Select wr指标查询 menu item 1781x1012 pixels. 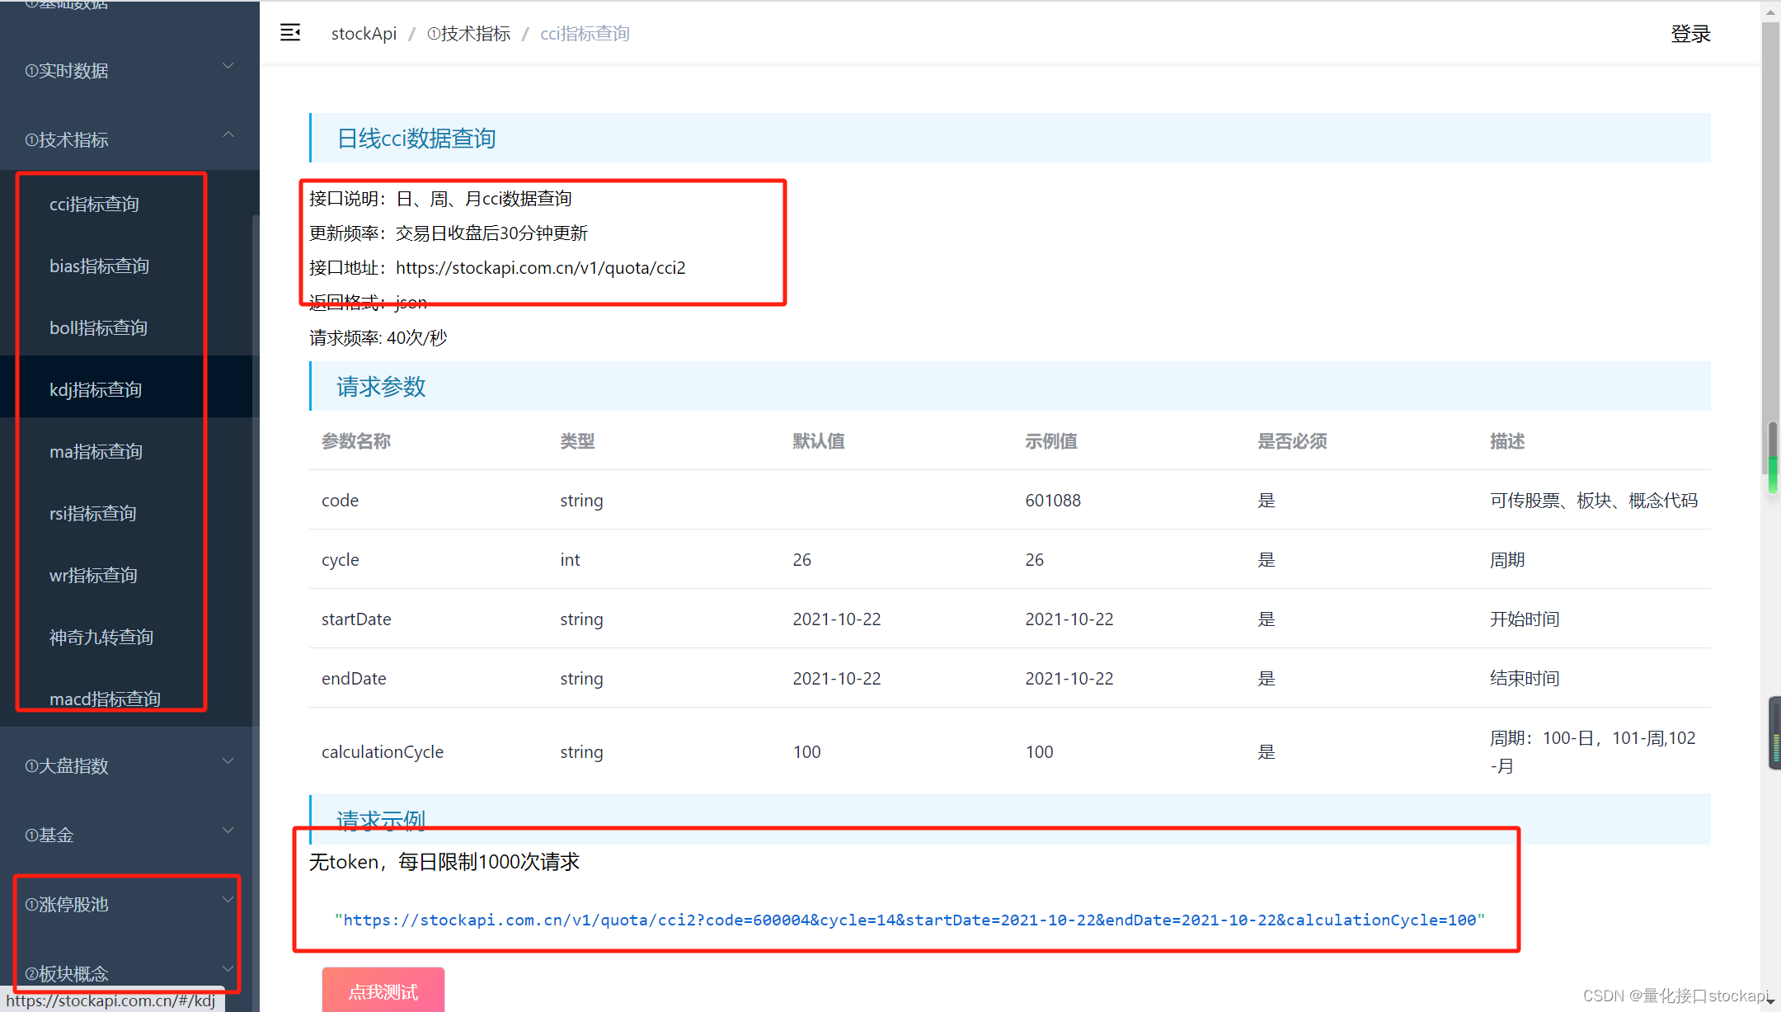[x=93, y=575]
